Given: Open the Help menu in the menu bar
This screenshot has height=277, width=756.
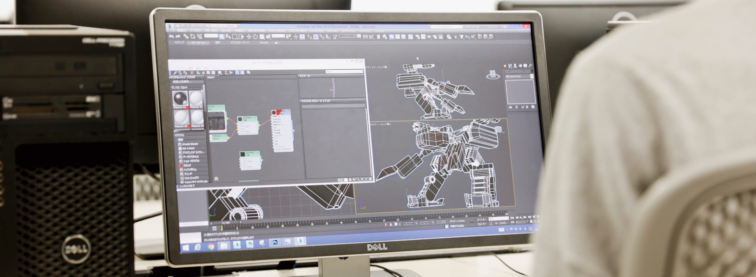Looking at the screenshot, I should point(379,31).
